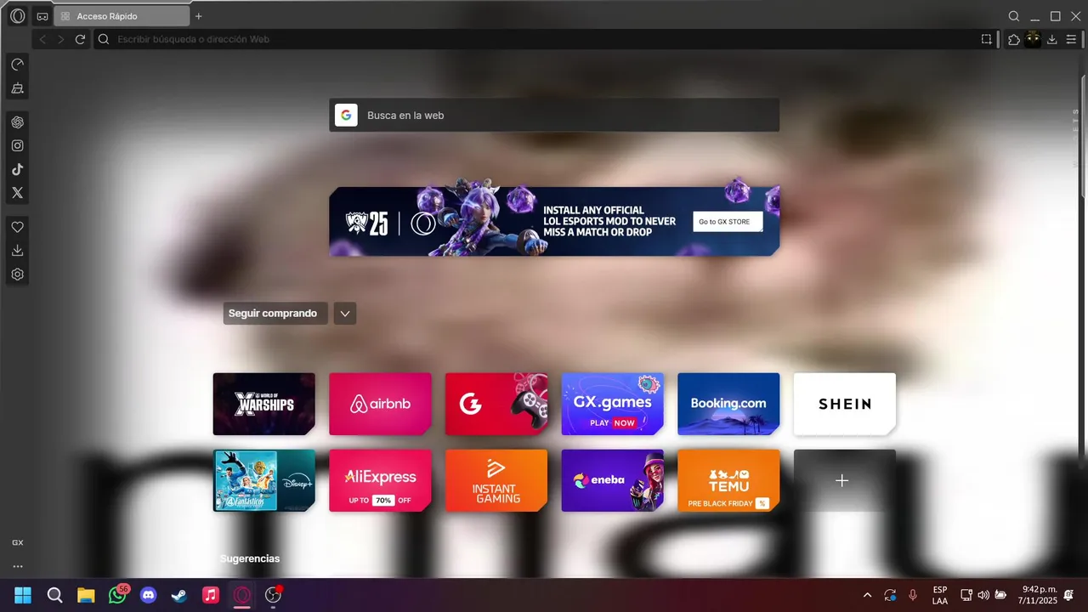The height and width of the screenshot is (612, 1088).
Task: Open the LoL Esports mod banner
Action: point(554,221)
